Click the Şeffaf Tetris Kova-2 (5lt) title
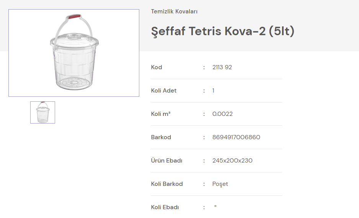The image size is (359, 218). coord(223,31)
